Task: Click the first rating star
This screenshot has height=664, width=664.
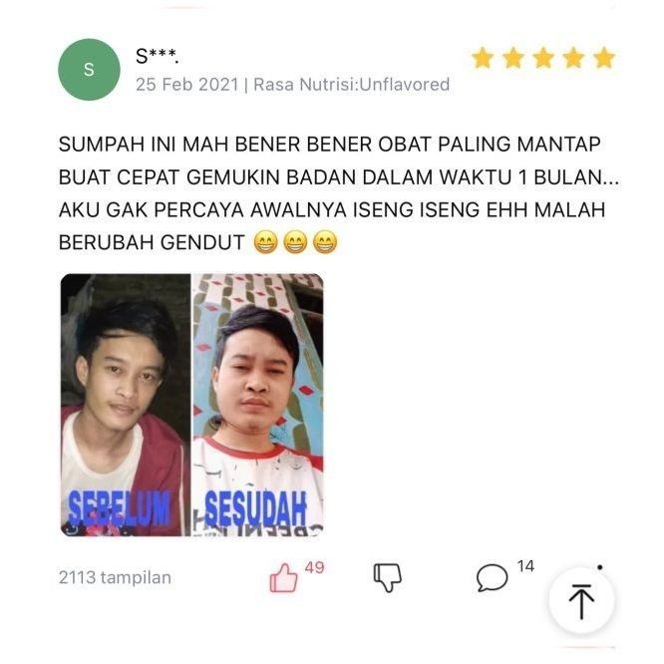Action: pyautogui.click(x=483, y=58)
